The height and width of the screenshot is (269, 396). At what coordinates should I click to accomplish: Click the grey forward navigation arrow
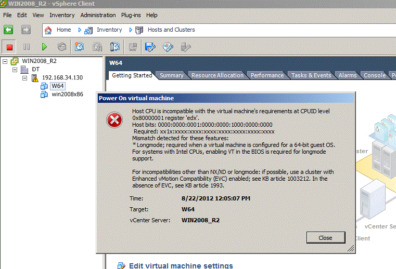pos(26,30)
